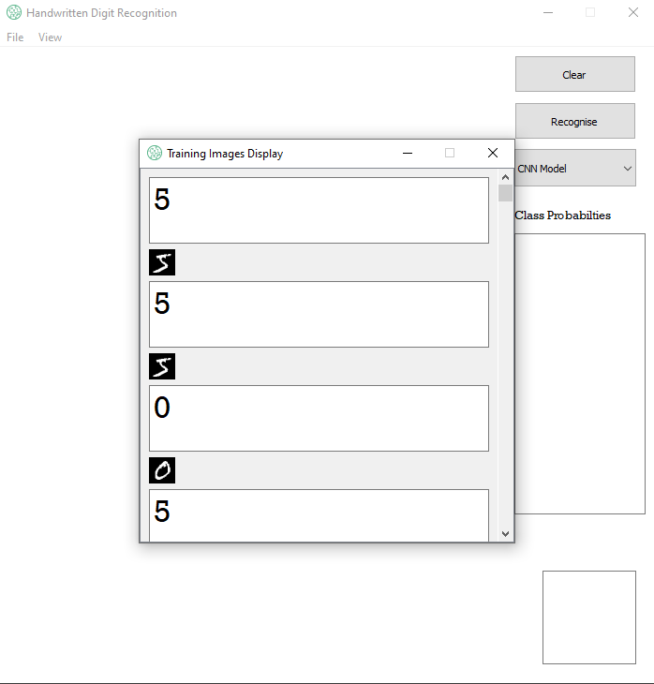Click the scroll down arrow in Training Images Display

pos(505,534)
